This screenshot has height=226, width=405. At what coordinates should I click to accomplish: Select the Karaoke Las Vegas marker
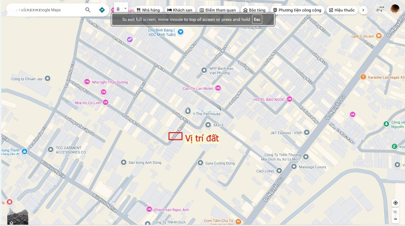363,77
